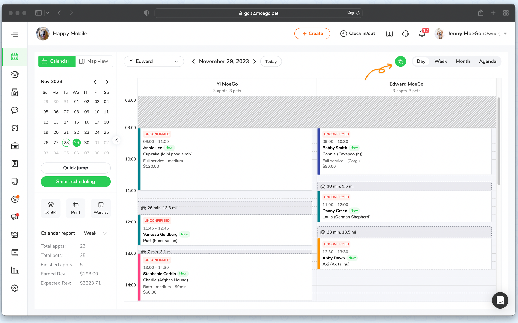Image resolution: width=518 pixels, height=323 pixels.
Task: Click the Smart scheduling button
Action: (x=76, y=182)
